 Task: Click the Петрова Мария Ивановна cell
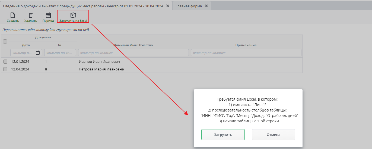pyautogui.click(x=133, y=69)
